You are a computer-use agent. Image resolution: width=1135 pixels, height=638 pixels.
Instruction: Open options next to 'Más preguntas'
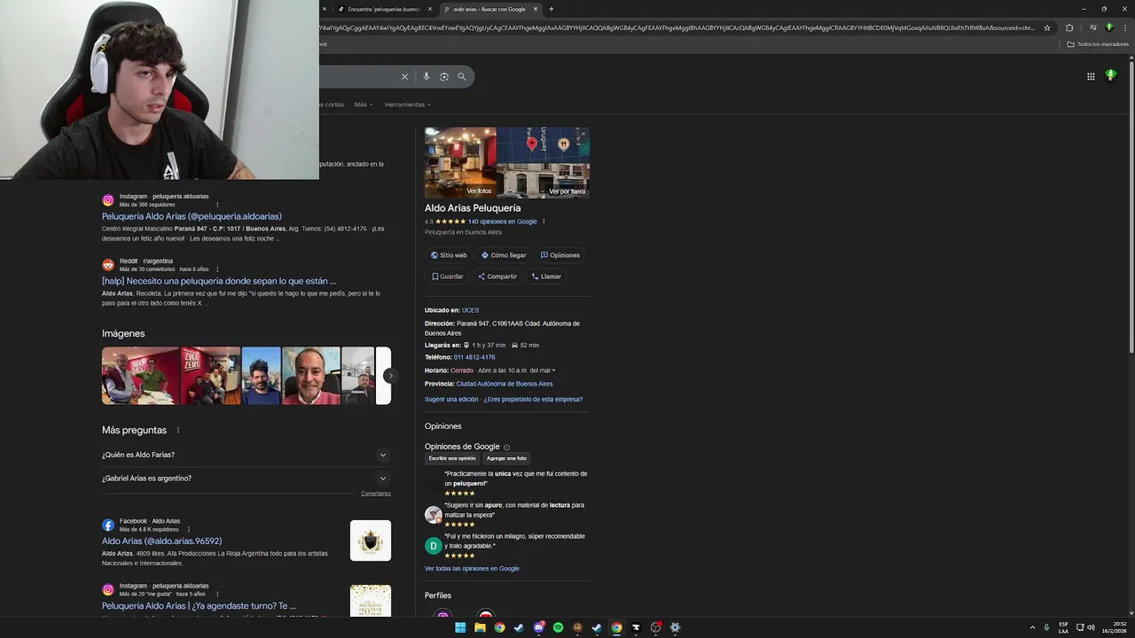pyautogui.click(x=177, y=431)
